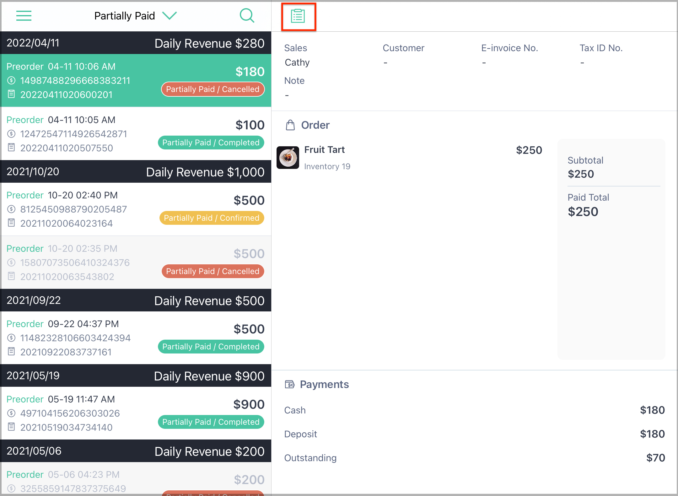This screenshot has width=678, height=496.
Task: Click the Fruit Tart product thumbnail
Action: [x=288, y=158]
